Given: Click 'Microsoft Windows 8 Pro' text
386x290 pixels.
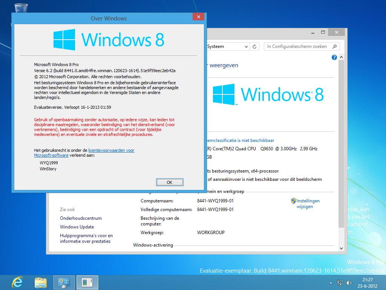Looking at the screenshot, I should tap(56, 65).
